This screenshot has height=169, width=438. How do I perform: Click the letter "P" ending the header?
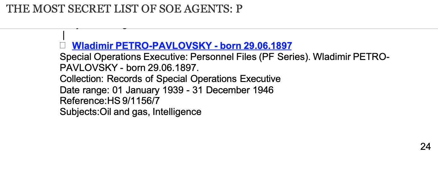239,9
